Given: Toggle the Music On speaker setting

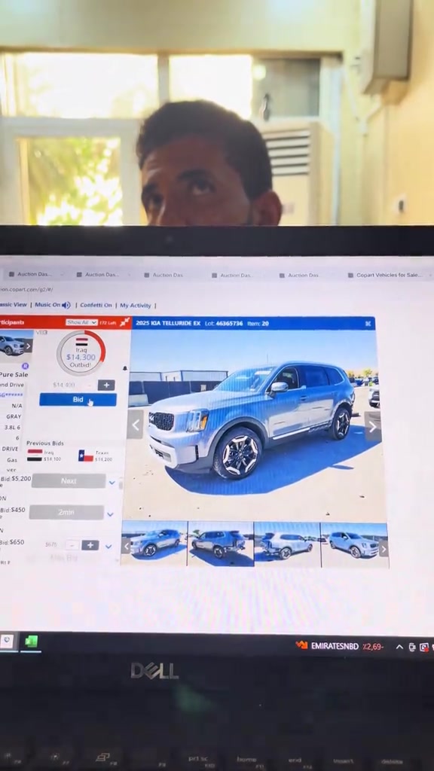Looking at the screenshot, I should 53,305.
